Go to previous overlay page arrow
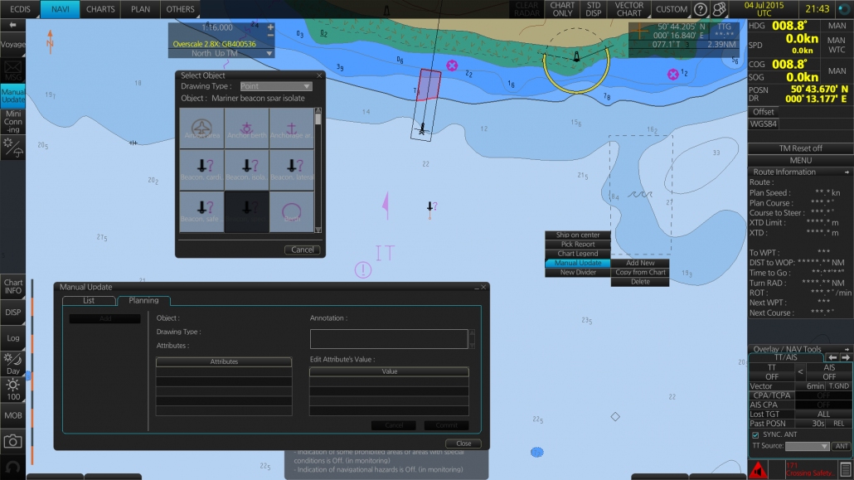Image resolution: width=854 pixels, height=480 pixels. 832,357
